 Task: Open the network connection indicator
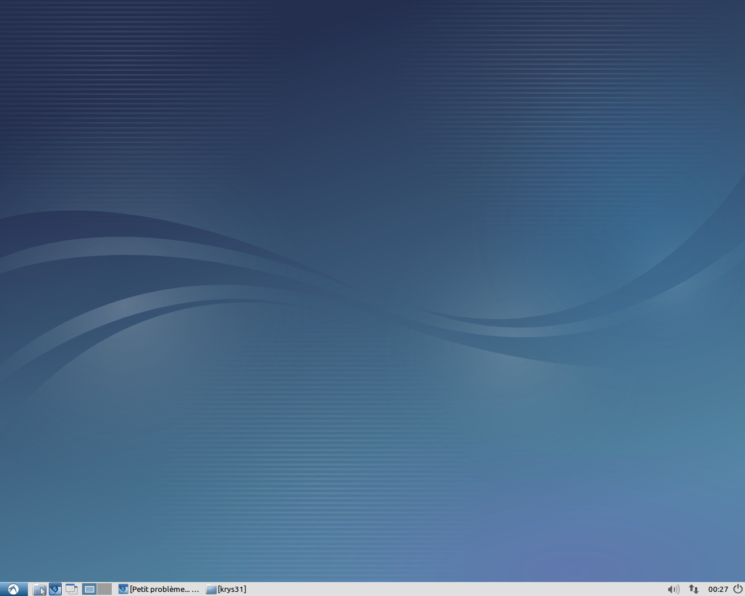tap(693, 589)
